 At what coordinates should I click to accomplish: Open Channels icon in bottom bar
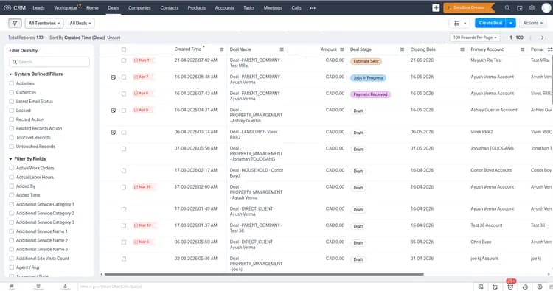click(x=38, y=287)
